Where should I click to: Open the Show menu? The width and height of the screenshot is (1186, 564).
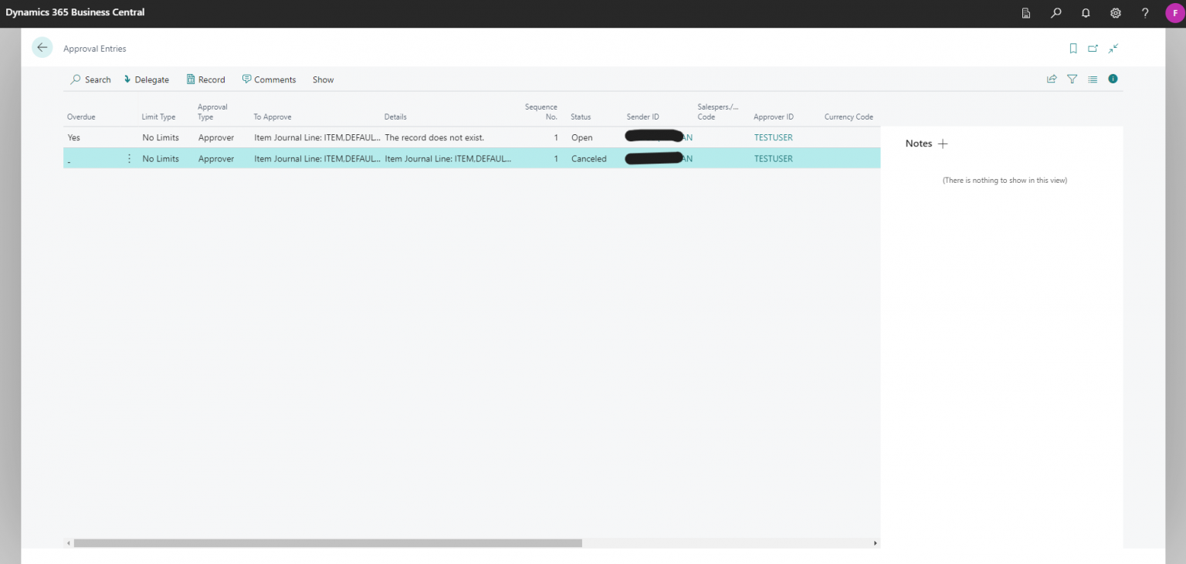pos(322,79)
